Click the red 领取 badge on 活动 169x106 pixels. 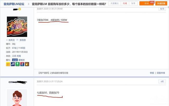152,2
